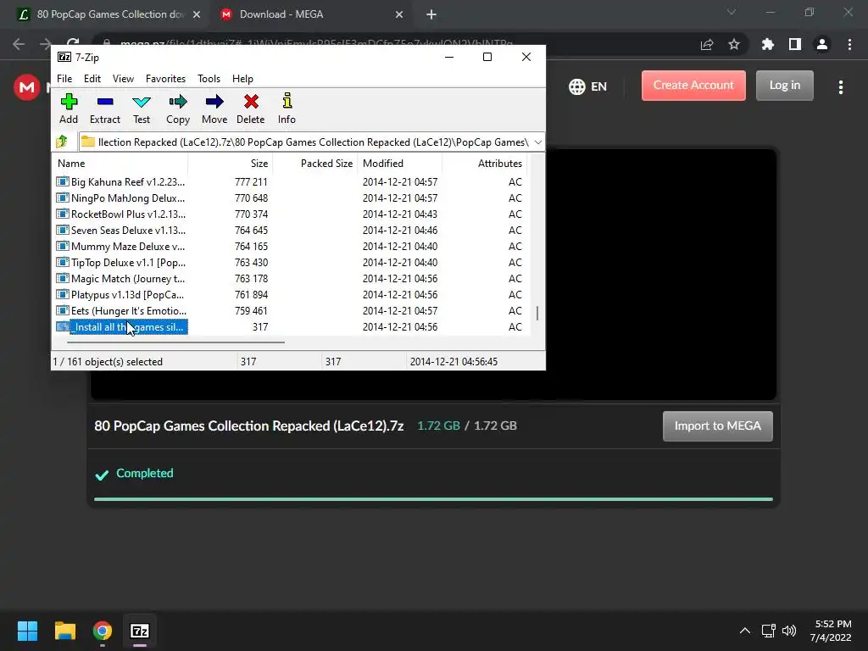Open Chrome from taskbar
Screen dimensions: 868x651
(103, 631)
